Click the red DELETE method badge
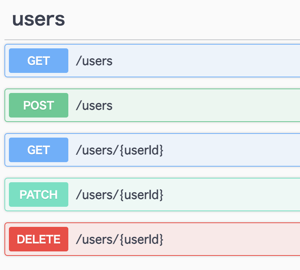 point(38,239)
